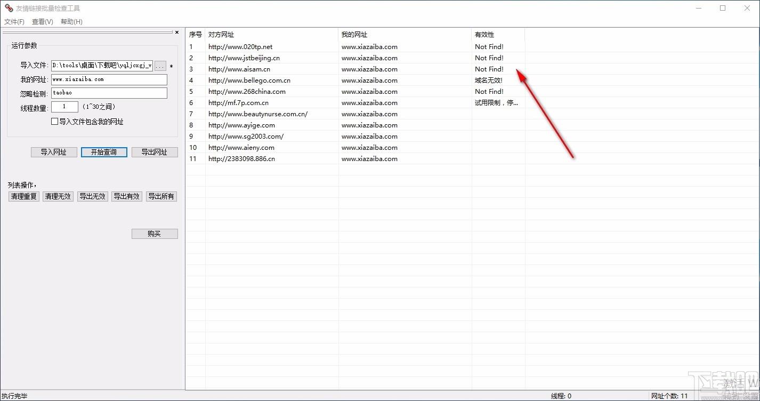The image size is (760, 401).
Task: Focus the 我的网址 input field
Action: [x=109, y=79]
